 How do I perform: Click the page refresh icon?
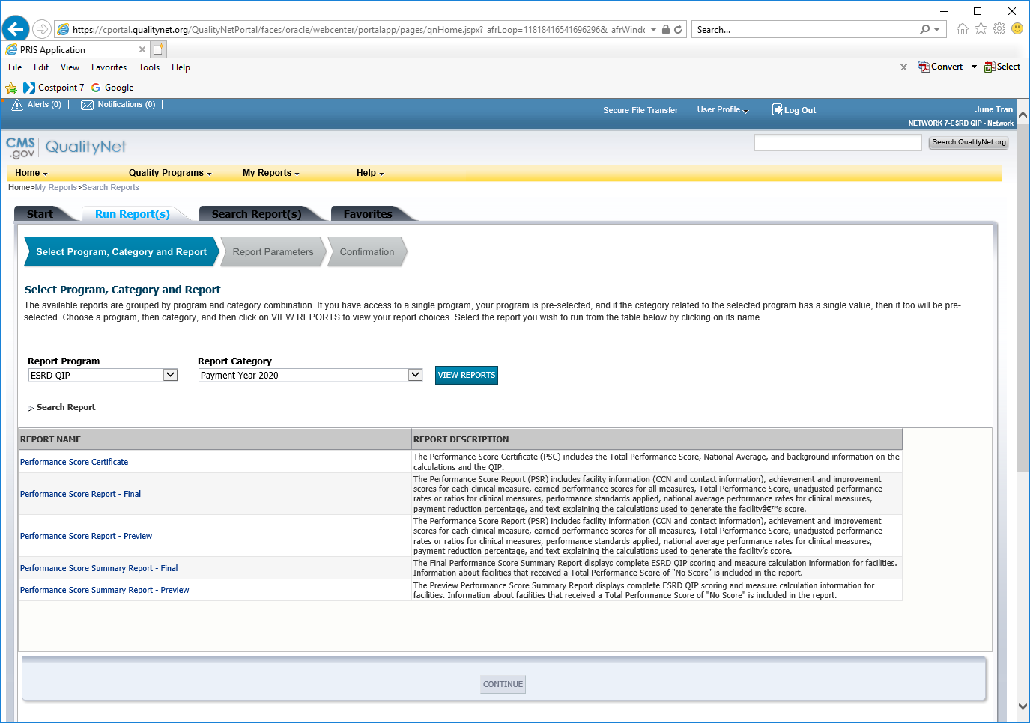[x=678, y=30]
